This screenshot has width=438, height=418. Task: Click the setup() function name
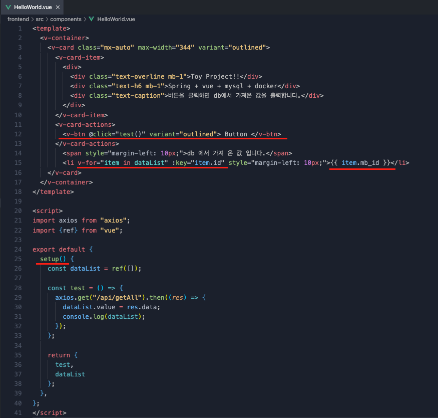[53, 259]
